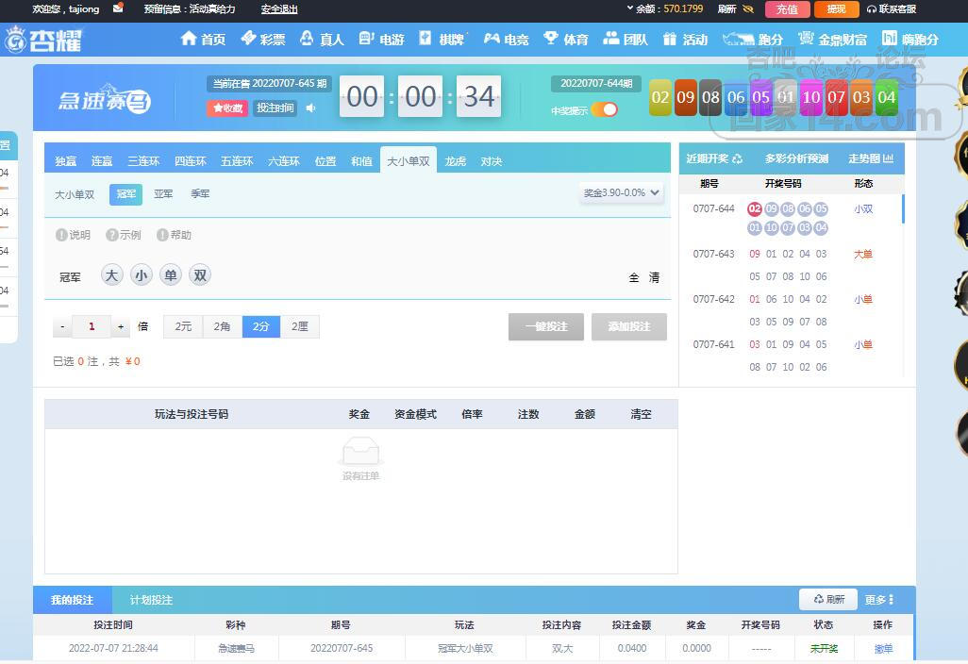Click the 说明 info icon
The image size is (968, 664).
(x=61, y=235)
